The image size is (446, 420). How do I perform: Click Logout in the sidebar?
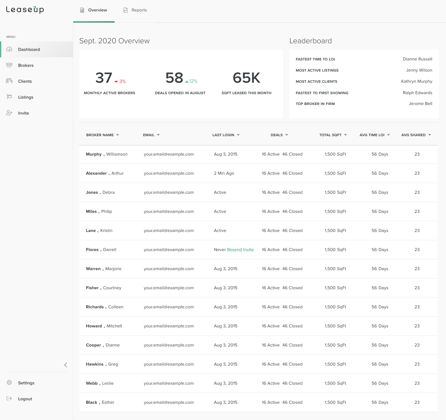(37, 399)
